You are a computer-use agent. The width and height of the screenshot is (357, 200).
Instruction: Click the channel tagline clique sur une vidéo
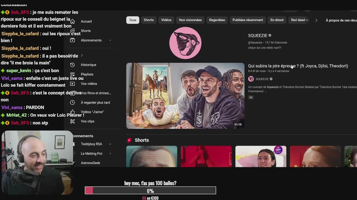pos(265,48)
